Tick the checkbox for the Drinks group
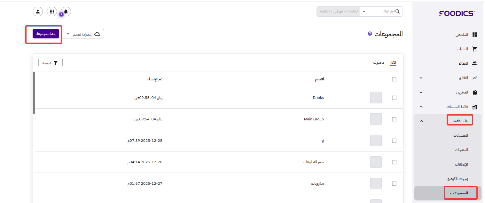Viewport: 485px width, 203px height. (x=394, y=98)
